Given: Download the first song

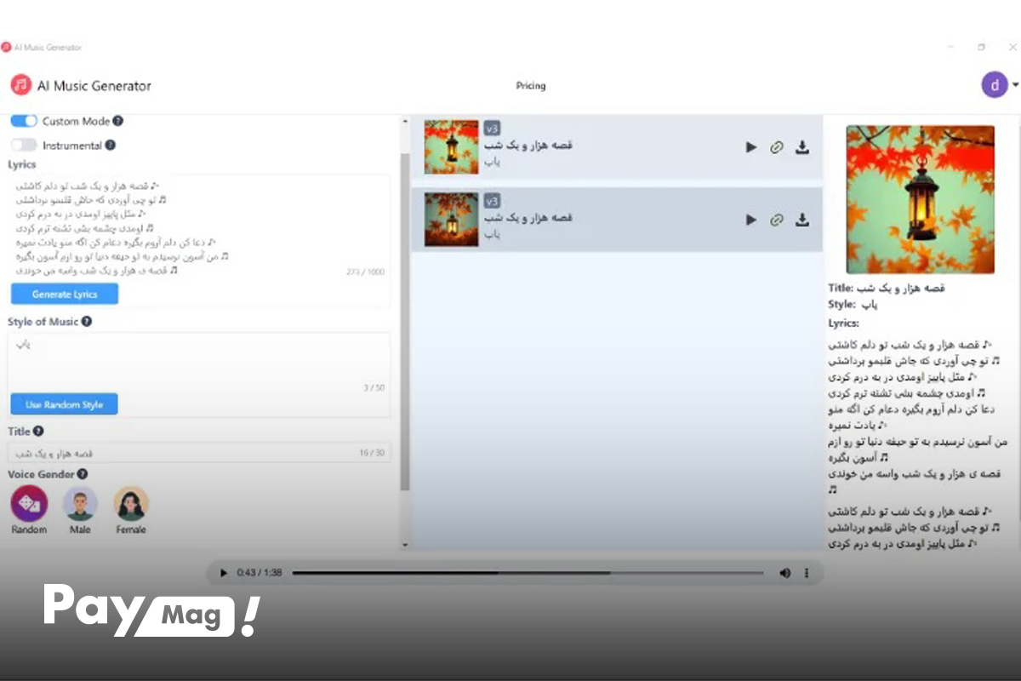Looking at the screenshot, I should tap(801, 147).
